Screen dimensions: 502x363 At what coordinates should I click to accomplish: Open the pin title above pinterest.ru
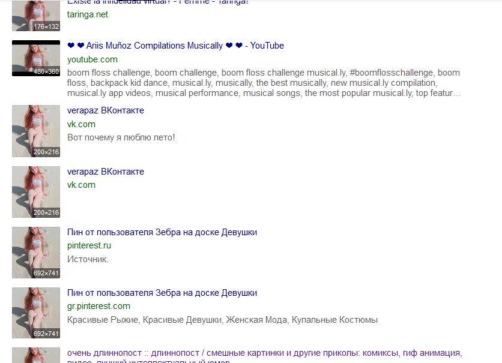[x=162, y=232]
